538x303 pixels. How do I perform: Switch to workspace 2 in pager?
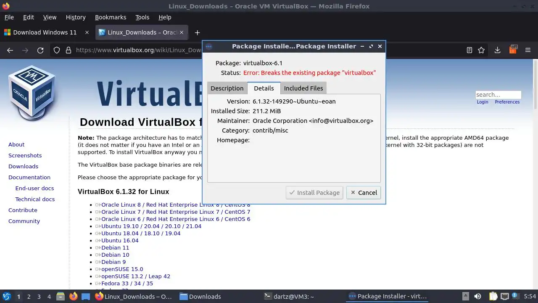point(29,297)
